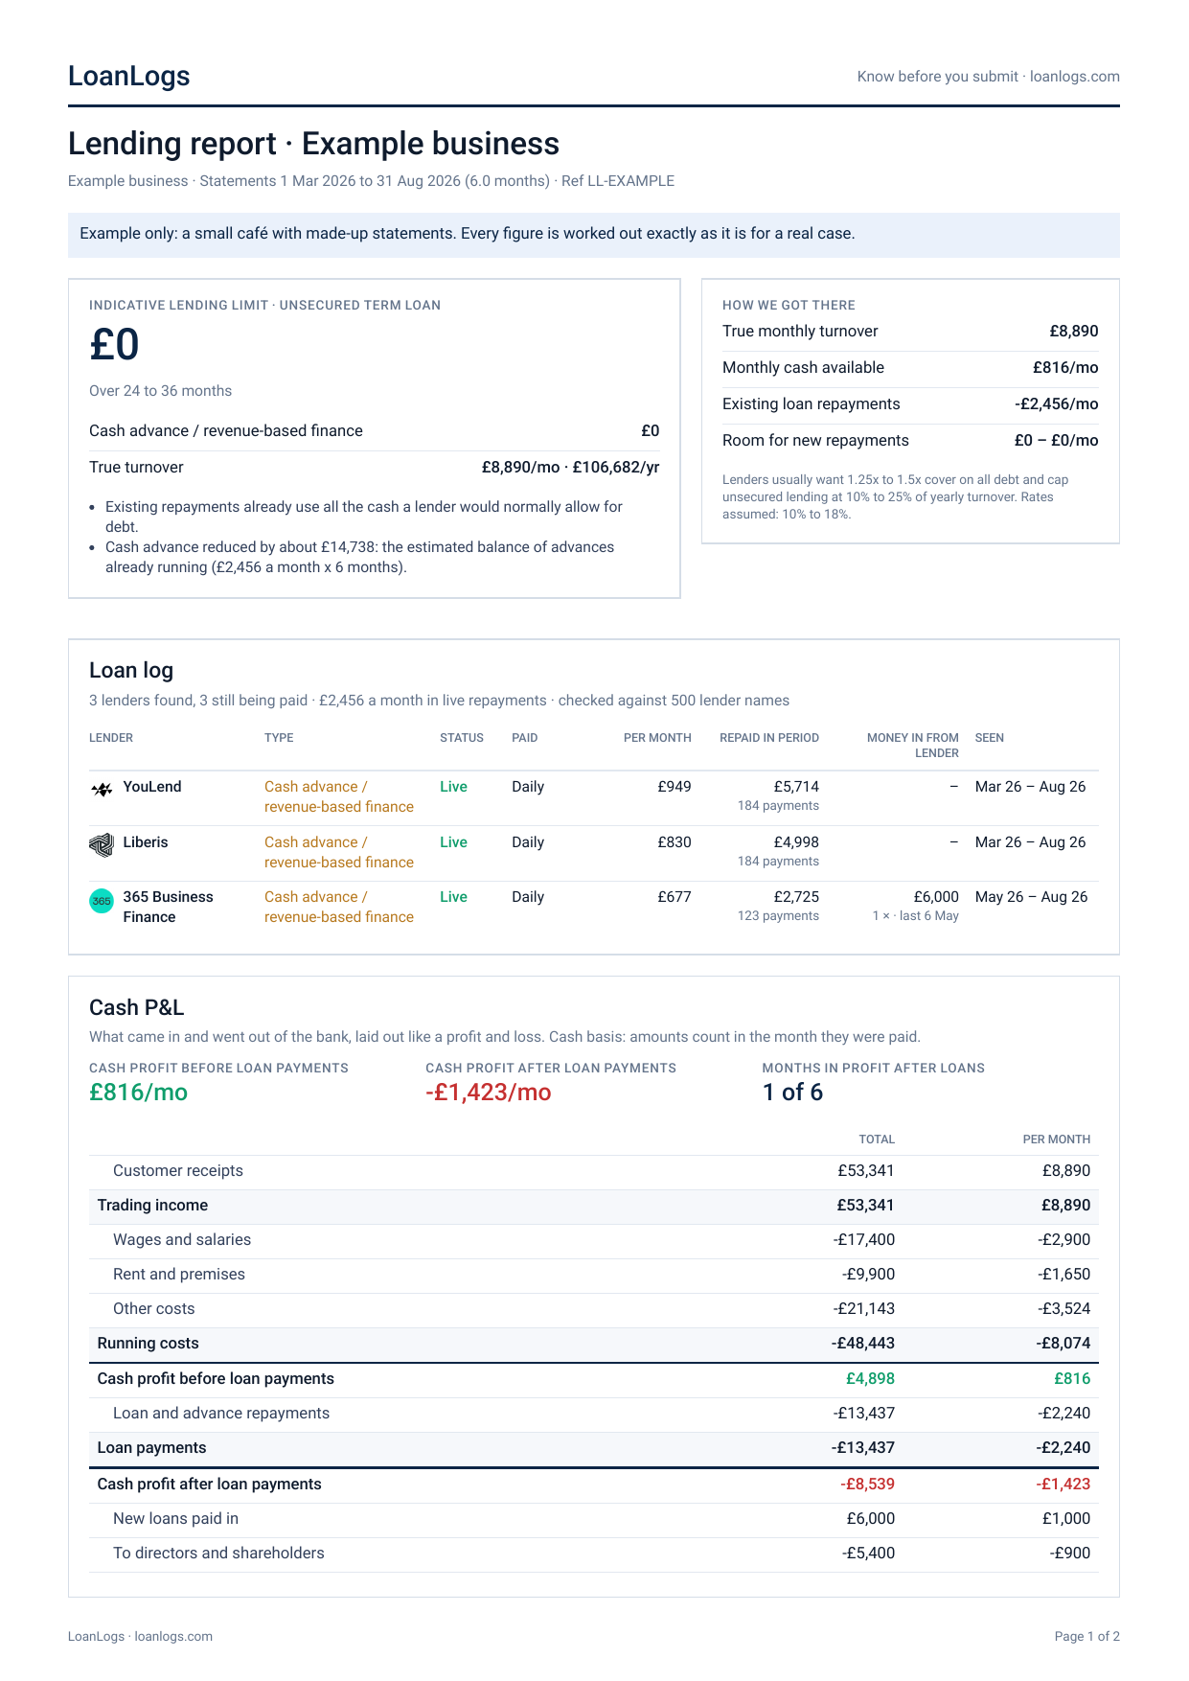Image resolution: width=1189 pixels, height=1681 pixels.
Task: Open the loanlogs.com footer link
Action: (173, 1636)
